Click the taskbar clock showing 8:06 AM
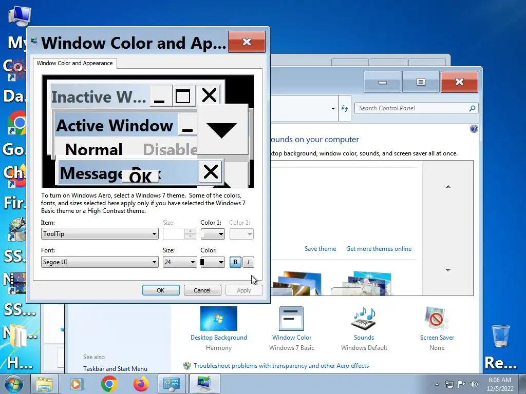Viewport: 526px width, 394px height. [500, 384]
